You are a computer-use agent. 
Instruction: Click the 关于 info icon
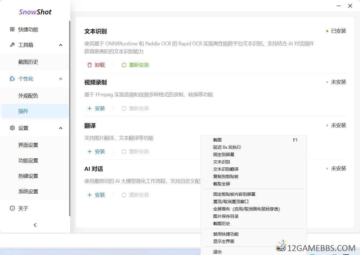12,208
